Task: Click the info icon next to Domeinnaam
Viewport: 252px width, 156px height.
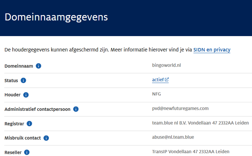Action: pyautogui.click(x=38, y=66)
